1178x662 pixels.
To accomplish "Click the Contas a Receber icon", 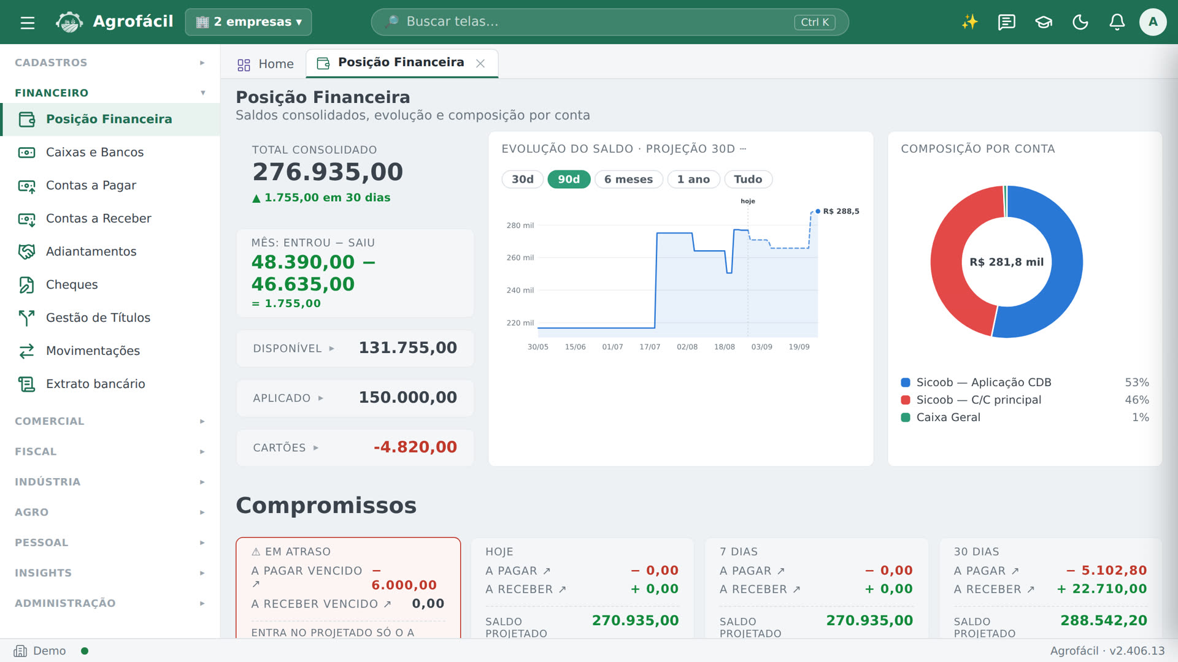I will click(26, 218).
